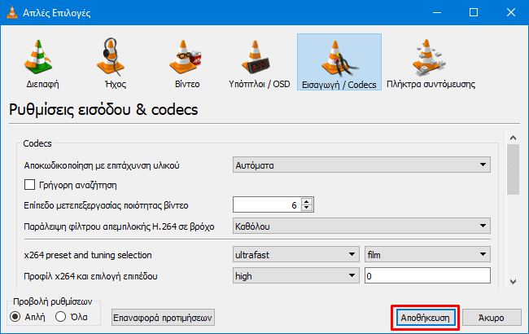Open the Πλήκτρα συντόμευσης category
Viewport: 529px width, 334px height.
click(x=431, y=63)
